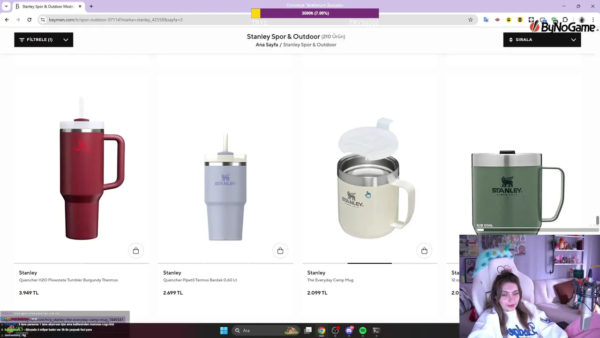Open Google Chrome from taskbar
600x338 pixels.
coord(322,330)
